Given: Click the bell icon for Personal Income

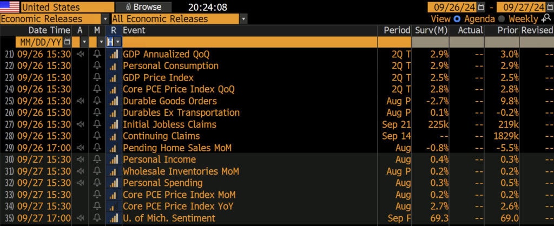Looking at the screenshot, I should point(97,159).
